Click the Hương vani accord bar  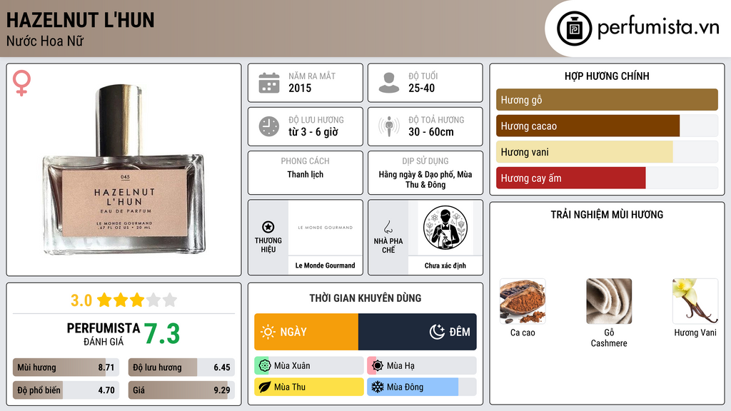pyautogui.click(x=607, y=152)
